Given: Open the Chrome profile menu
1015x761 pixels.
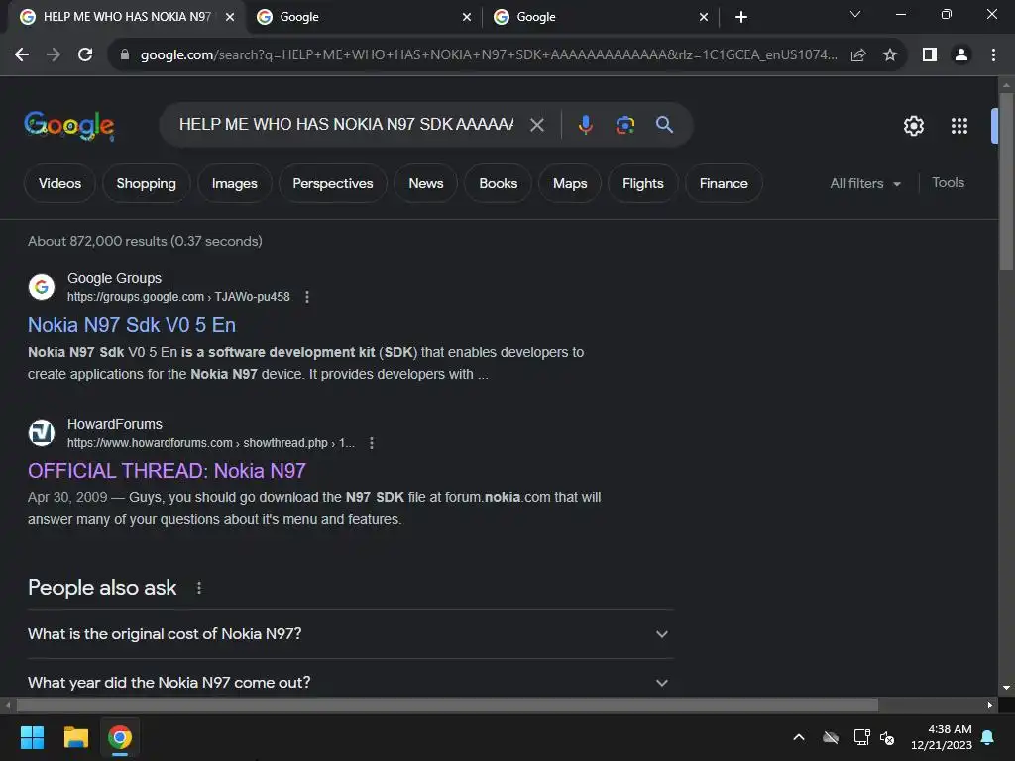Looking at the screenshot, I should point(961,55).
